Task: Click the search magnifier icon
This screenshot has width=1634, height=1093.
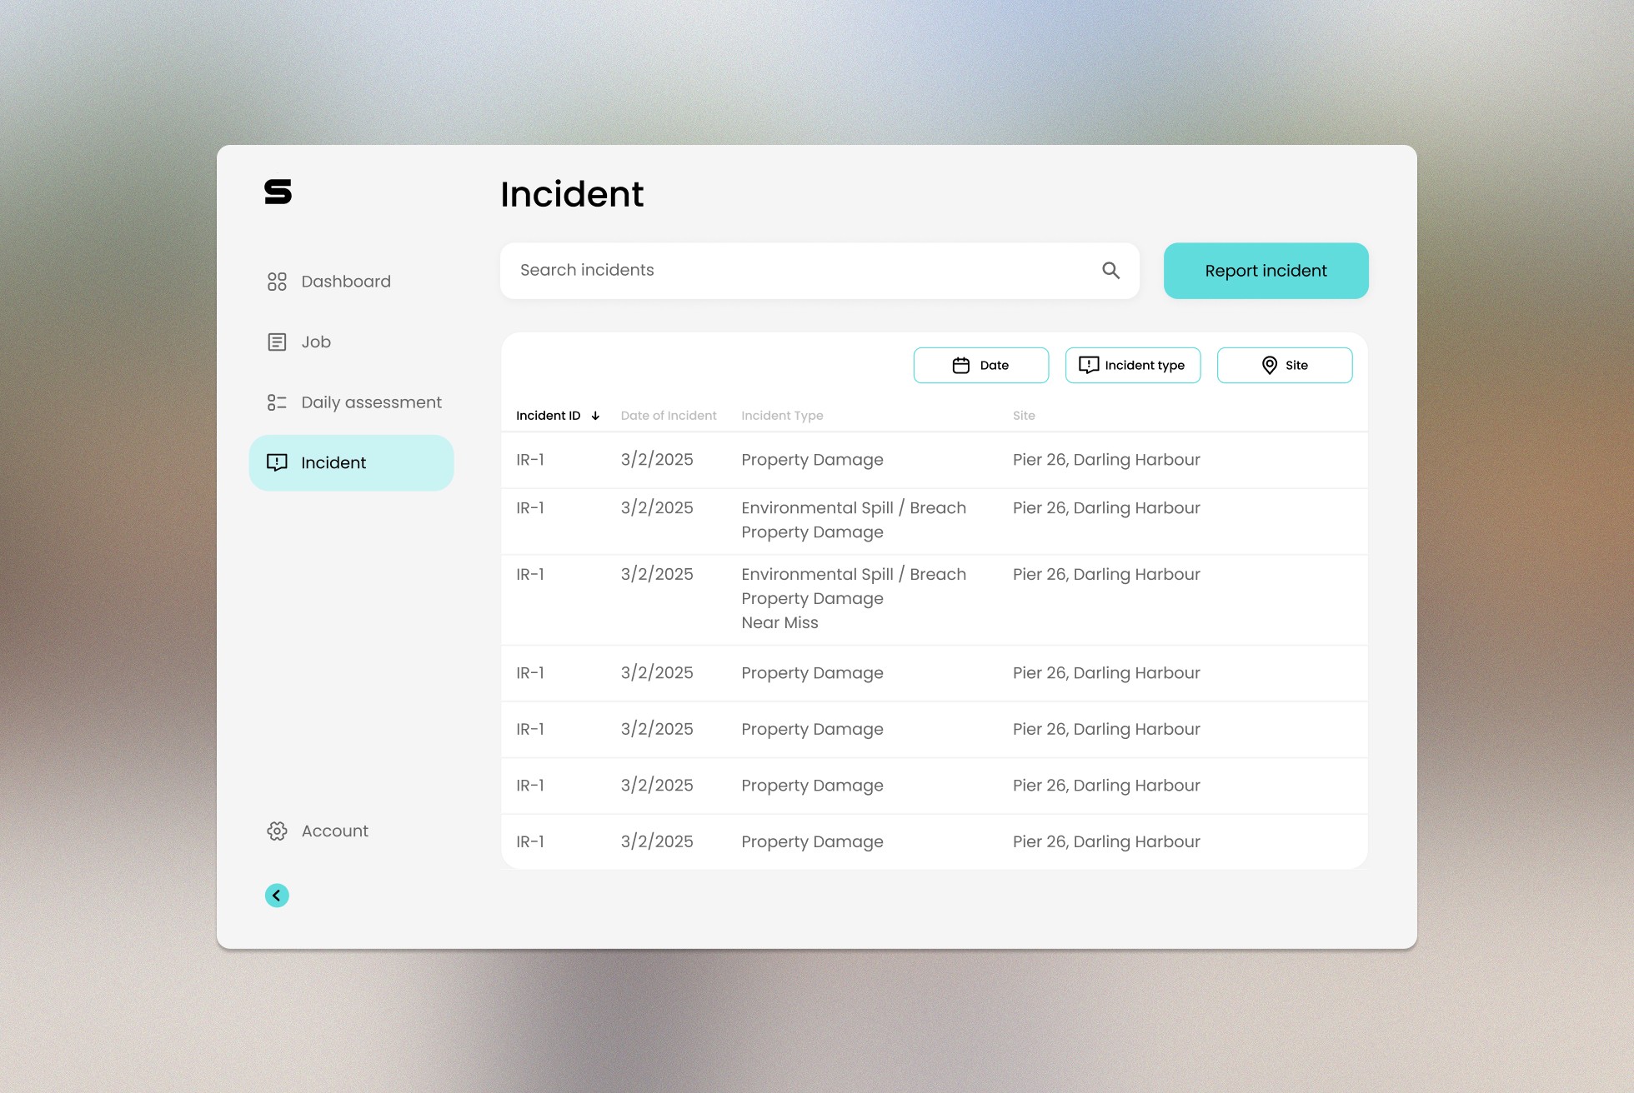Action: click(x=1110, y=270)
